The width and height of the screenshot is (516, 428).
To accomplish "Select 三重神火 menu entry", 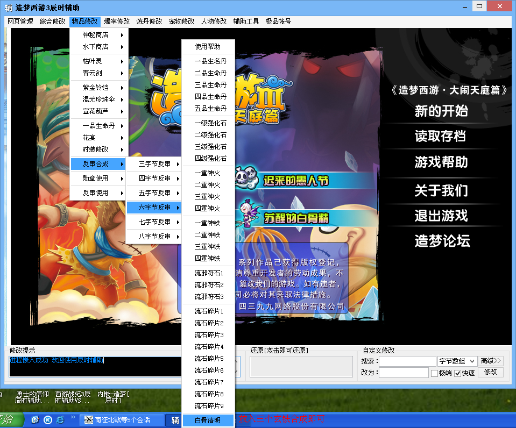I will point(208,197).
